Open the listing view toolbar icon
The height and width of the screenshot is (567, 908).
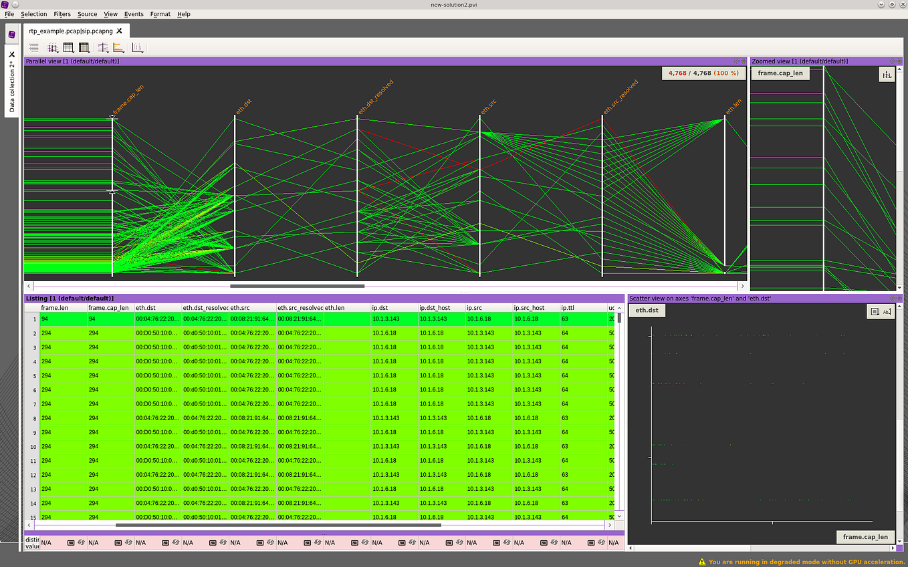pyautogui.click(x=33, y=47)
